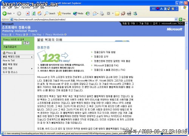Go to the home page via the house icon
Viewport: 189px width, 136px height.
(40, 13)
